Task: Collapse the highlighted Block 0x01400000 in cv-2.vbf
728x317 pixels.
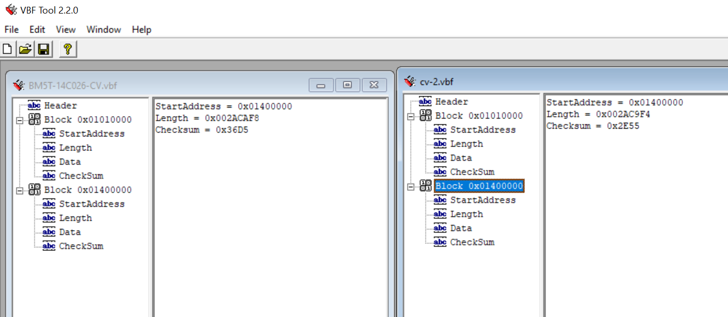Action: [x=411, y=186]
